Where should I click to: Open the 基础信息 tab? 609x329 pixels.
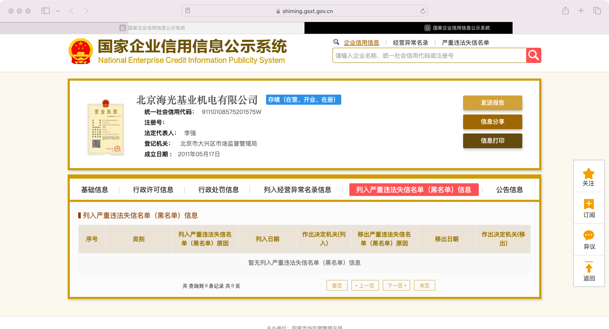95,190
